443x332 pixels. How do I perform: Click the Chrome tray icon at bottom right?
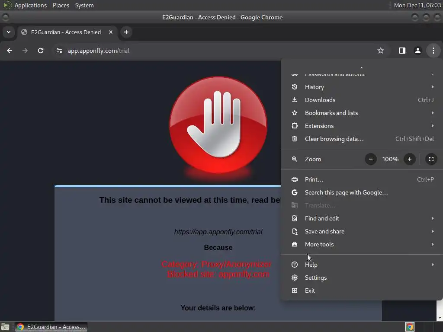[410, 327]
